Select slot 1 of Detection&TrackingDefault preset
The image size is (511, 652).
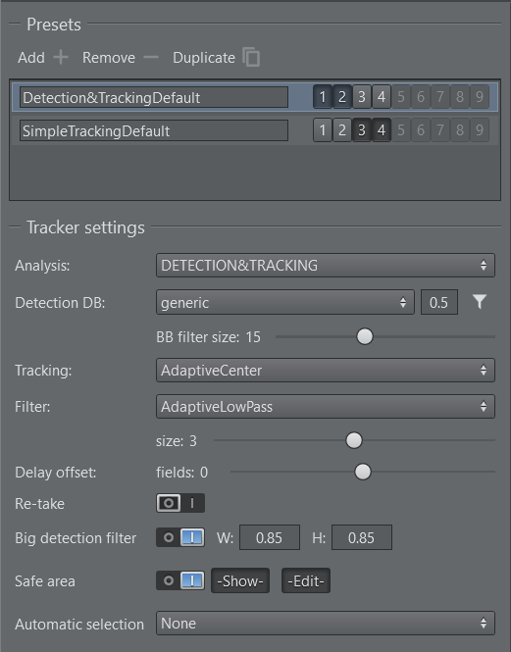pos(322,97)
